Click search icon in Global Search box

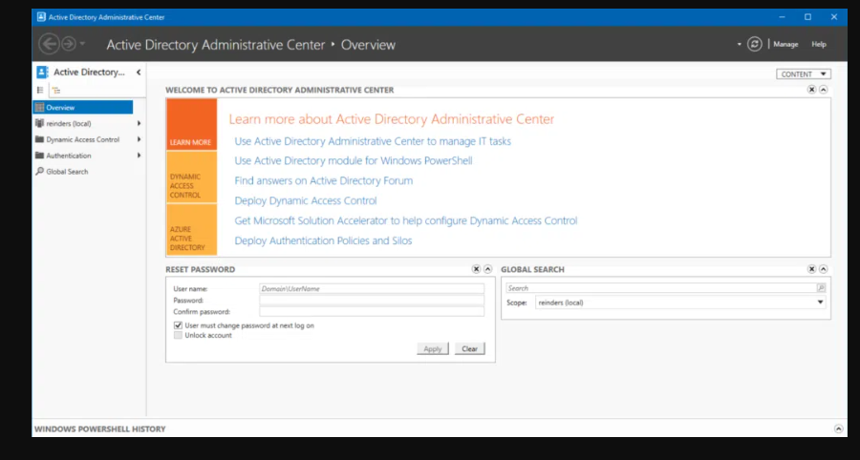coord(820,287)
